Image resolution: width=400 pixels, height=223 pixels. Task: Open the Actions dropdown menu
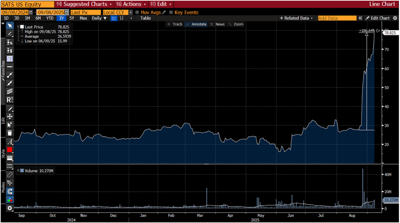[x=131, y=4]
